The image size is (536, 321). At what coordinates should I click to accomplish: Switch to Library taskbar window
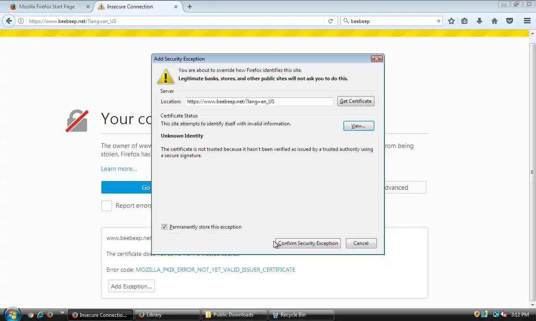click(167, 315)
